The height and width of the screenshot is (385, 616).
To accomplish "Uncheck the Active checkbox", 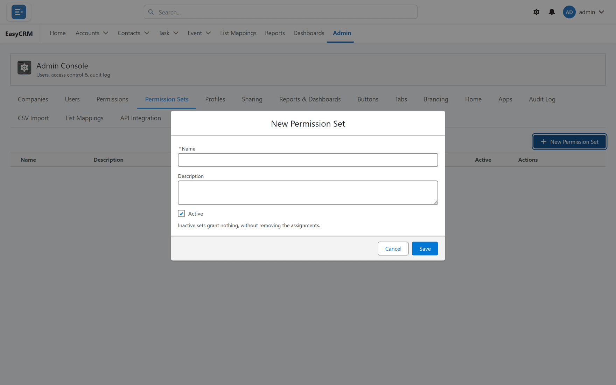I will (181, 213).
